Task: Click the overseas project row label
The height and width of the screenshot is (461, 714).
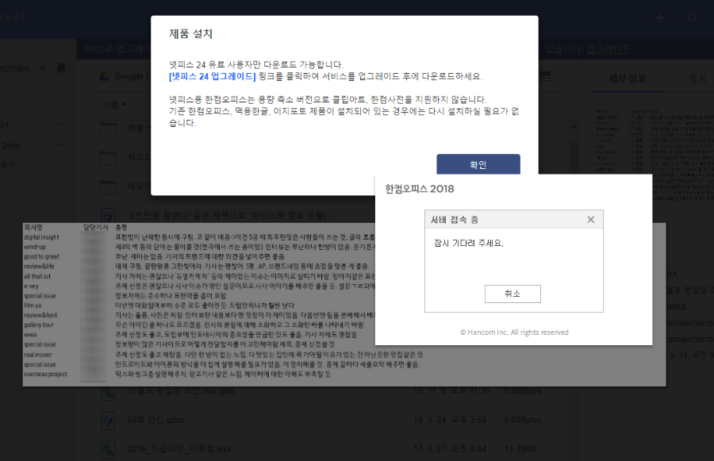Action: 45,374
